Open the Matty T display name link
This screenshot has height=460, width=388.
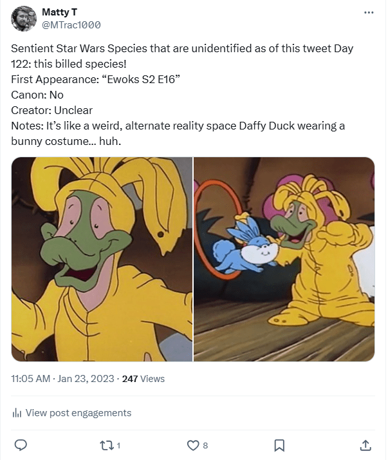coord(59,13)
